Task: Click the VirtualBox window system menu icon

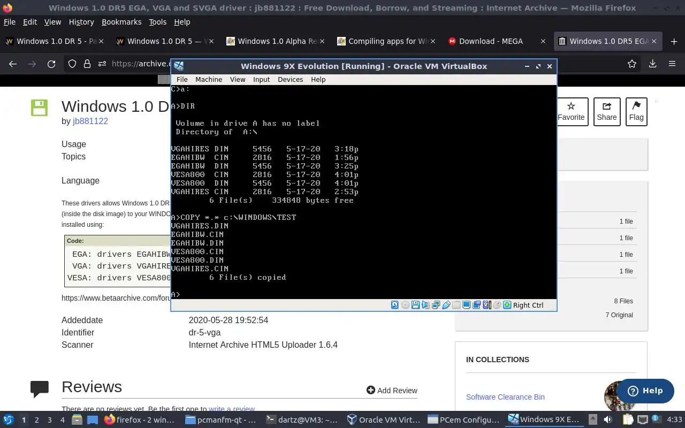Action: [x=179, y=66]
